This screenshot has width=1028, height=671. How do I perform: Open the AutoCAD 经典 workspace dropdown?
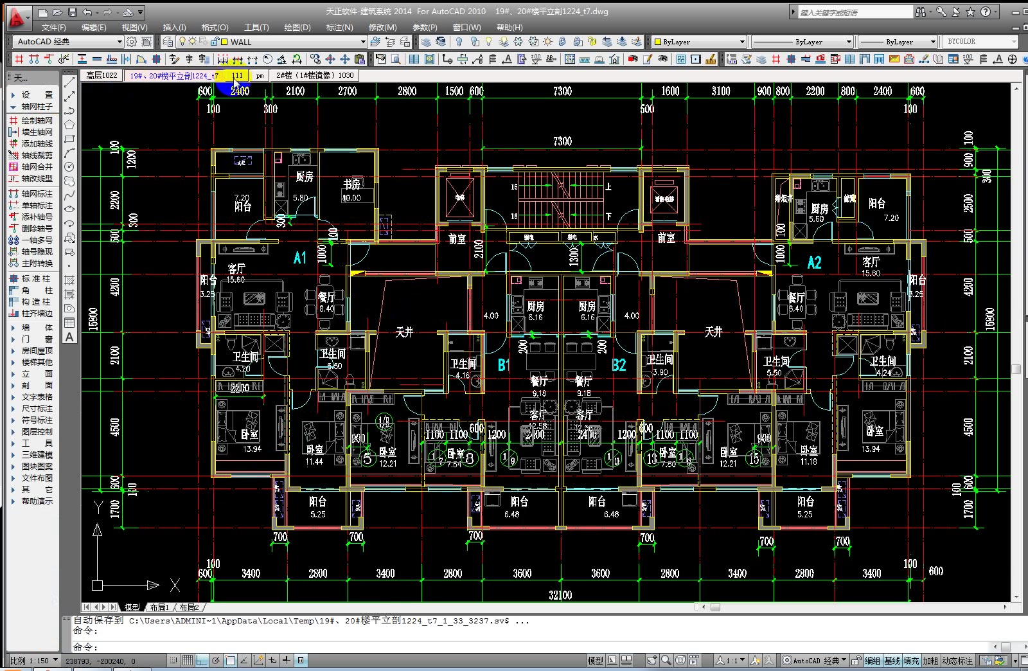coord(67,42)
